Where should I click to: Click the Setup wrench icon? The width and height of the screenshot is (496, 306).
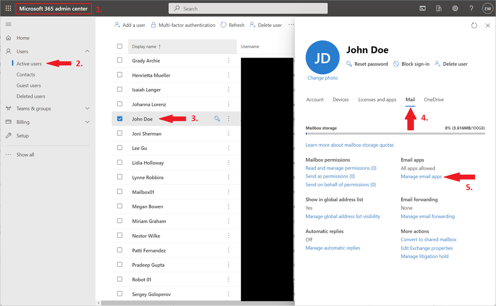(8, 135)
